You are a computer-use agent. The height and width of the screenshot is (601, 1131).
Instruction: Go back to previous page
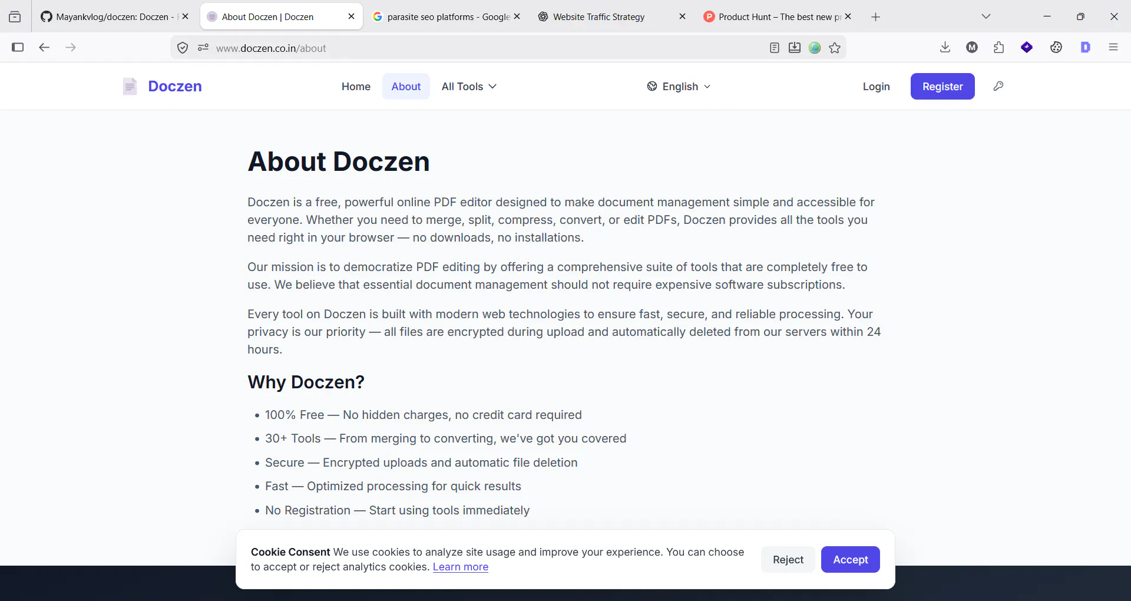tap(44, 47)
